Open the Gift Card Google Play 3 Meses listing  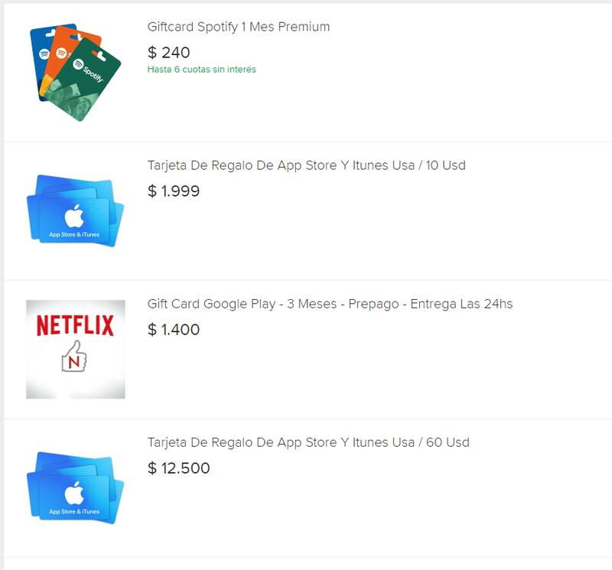click(330, 304)
